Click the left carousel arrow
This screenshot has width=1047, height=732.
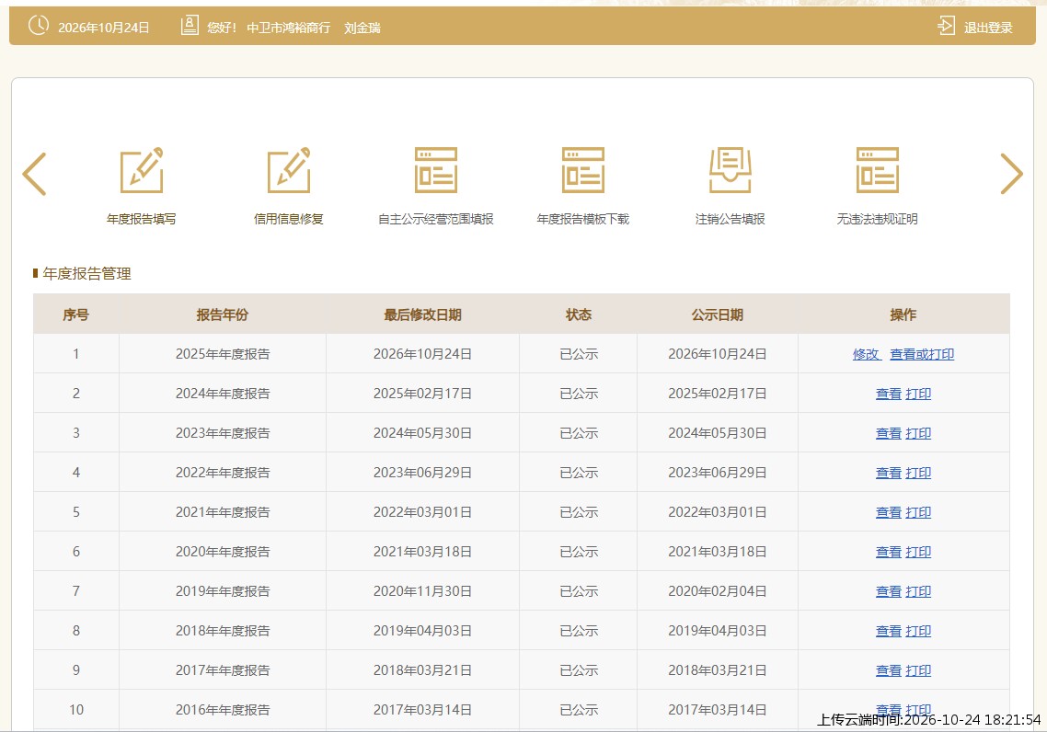34,174
